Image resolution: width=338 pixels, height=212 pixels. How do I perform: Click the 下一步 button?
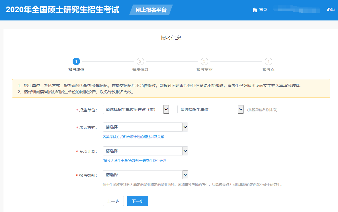click(x=138, y=201)
